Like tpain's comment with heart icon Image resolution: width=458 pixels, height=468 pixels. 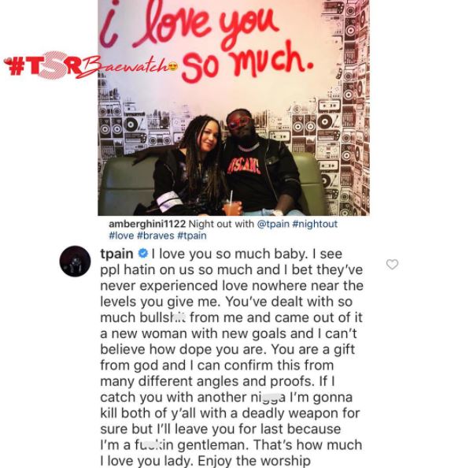pos(392,264)
